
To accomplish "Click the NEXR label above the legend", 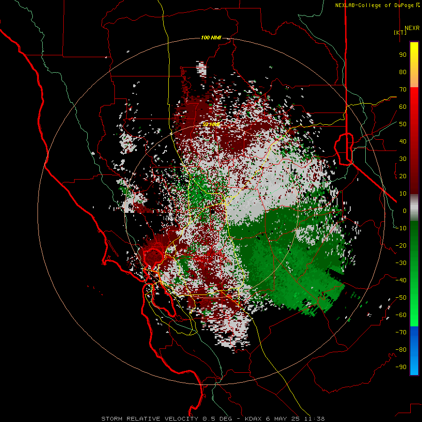I will pos(412,28).
